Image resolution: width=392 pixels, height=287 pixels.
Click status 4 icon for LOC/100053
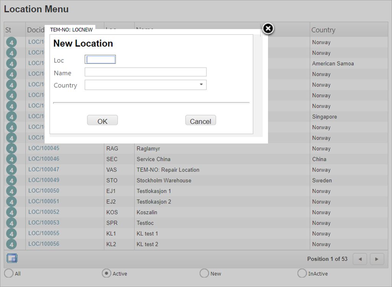click(x=11, y=223)
